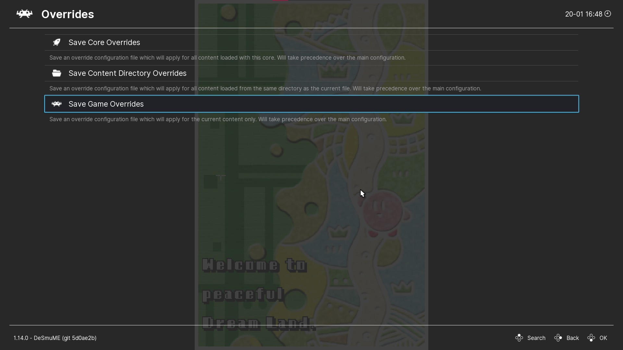Screen dimensions: 623x350
Task: Select Save Core Overrides
Action: pos(311,42)
